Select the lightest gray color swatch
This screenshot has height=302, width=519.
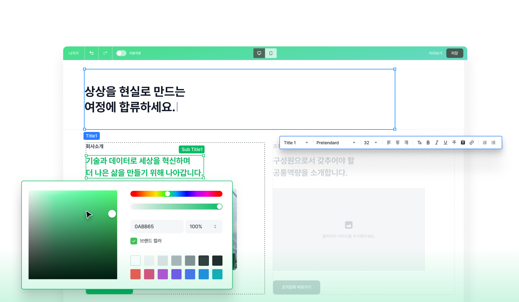(x=149, y=261)
